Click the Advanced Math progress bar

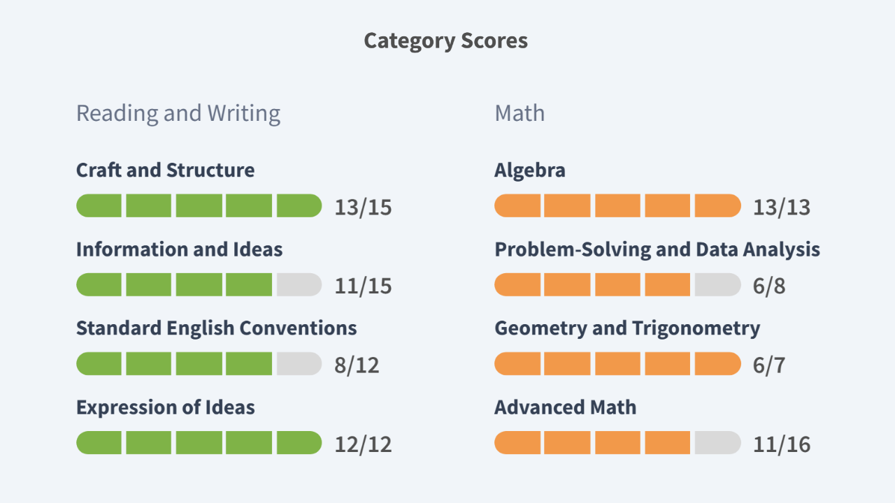tap(617, 443)
